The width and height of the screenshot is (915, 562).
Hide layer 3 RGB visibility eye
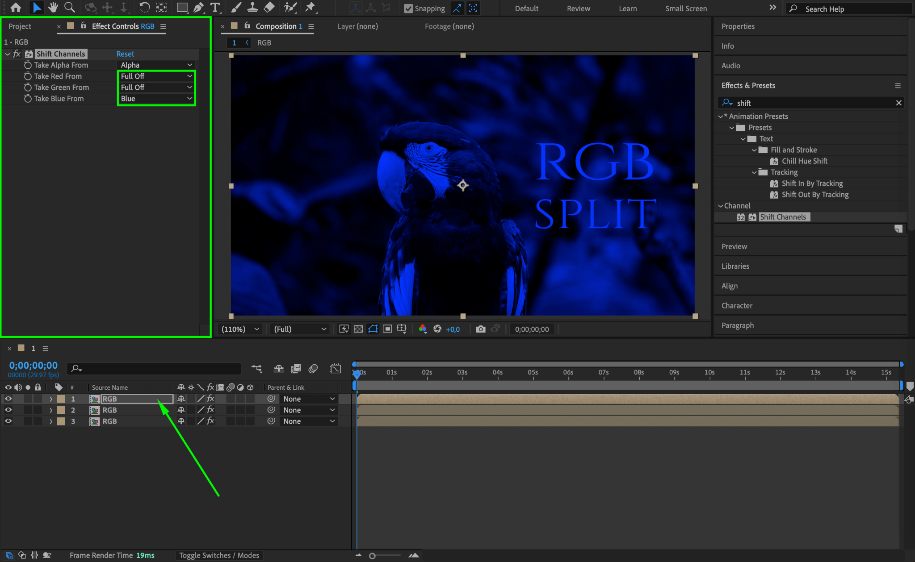coord(8,421)
